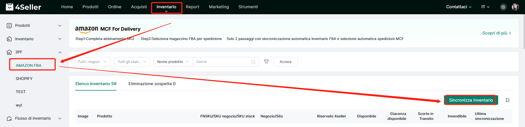Viewport: 525px width, 127px height.
Task: Open the Prodotti top menu
Action: point(90,7)
